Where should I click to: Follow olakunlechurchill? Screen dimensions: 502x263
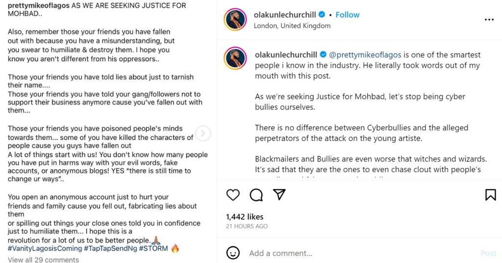click(x=347, y=15)
